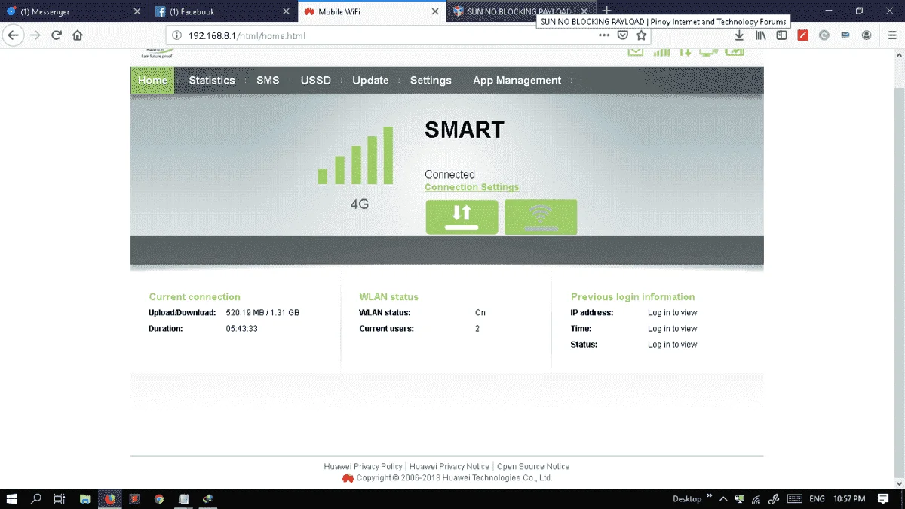Click the Firefox Back arrow button
905x509 pixels.
[x=14, y=35]
